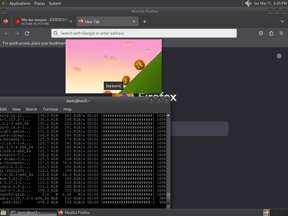Click the picture-in-picture video window
The image size is (288, 216).
click(x=114, y=66)
